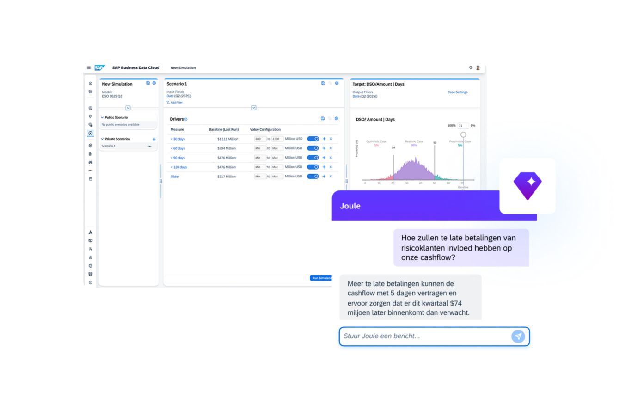The width and height of the screenshot is (638, 416).
Task: Collapse the Private Scenarios section
Action: point(103,139)
